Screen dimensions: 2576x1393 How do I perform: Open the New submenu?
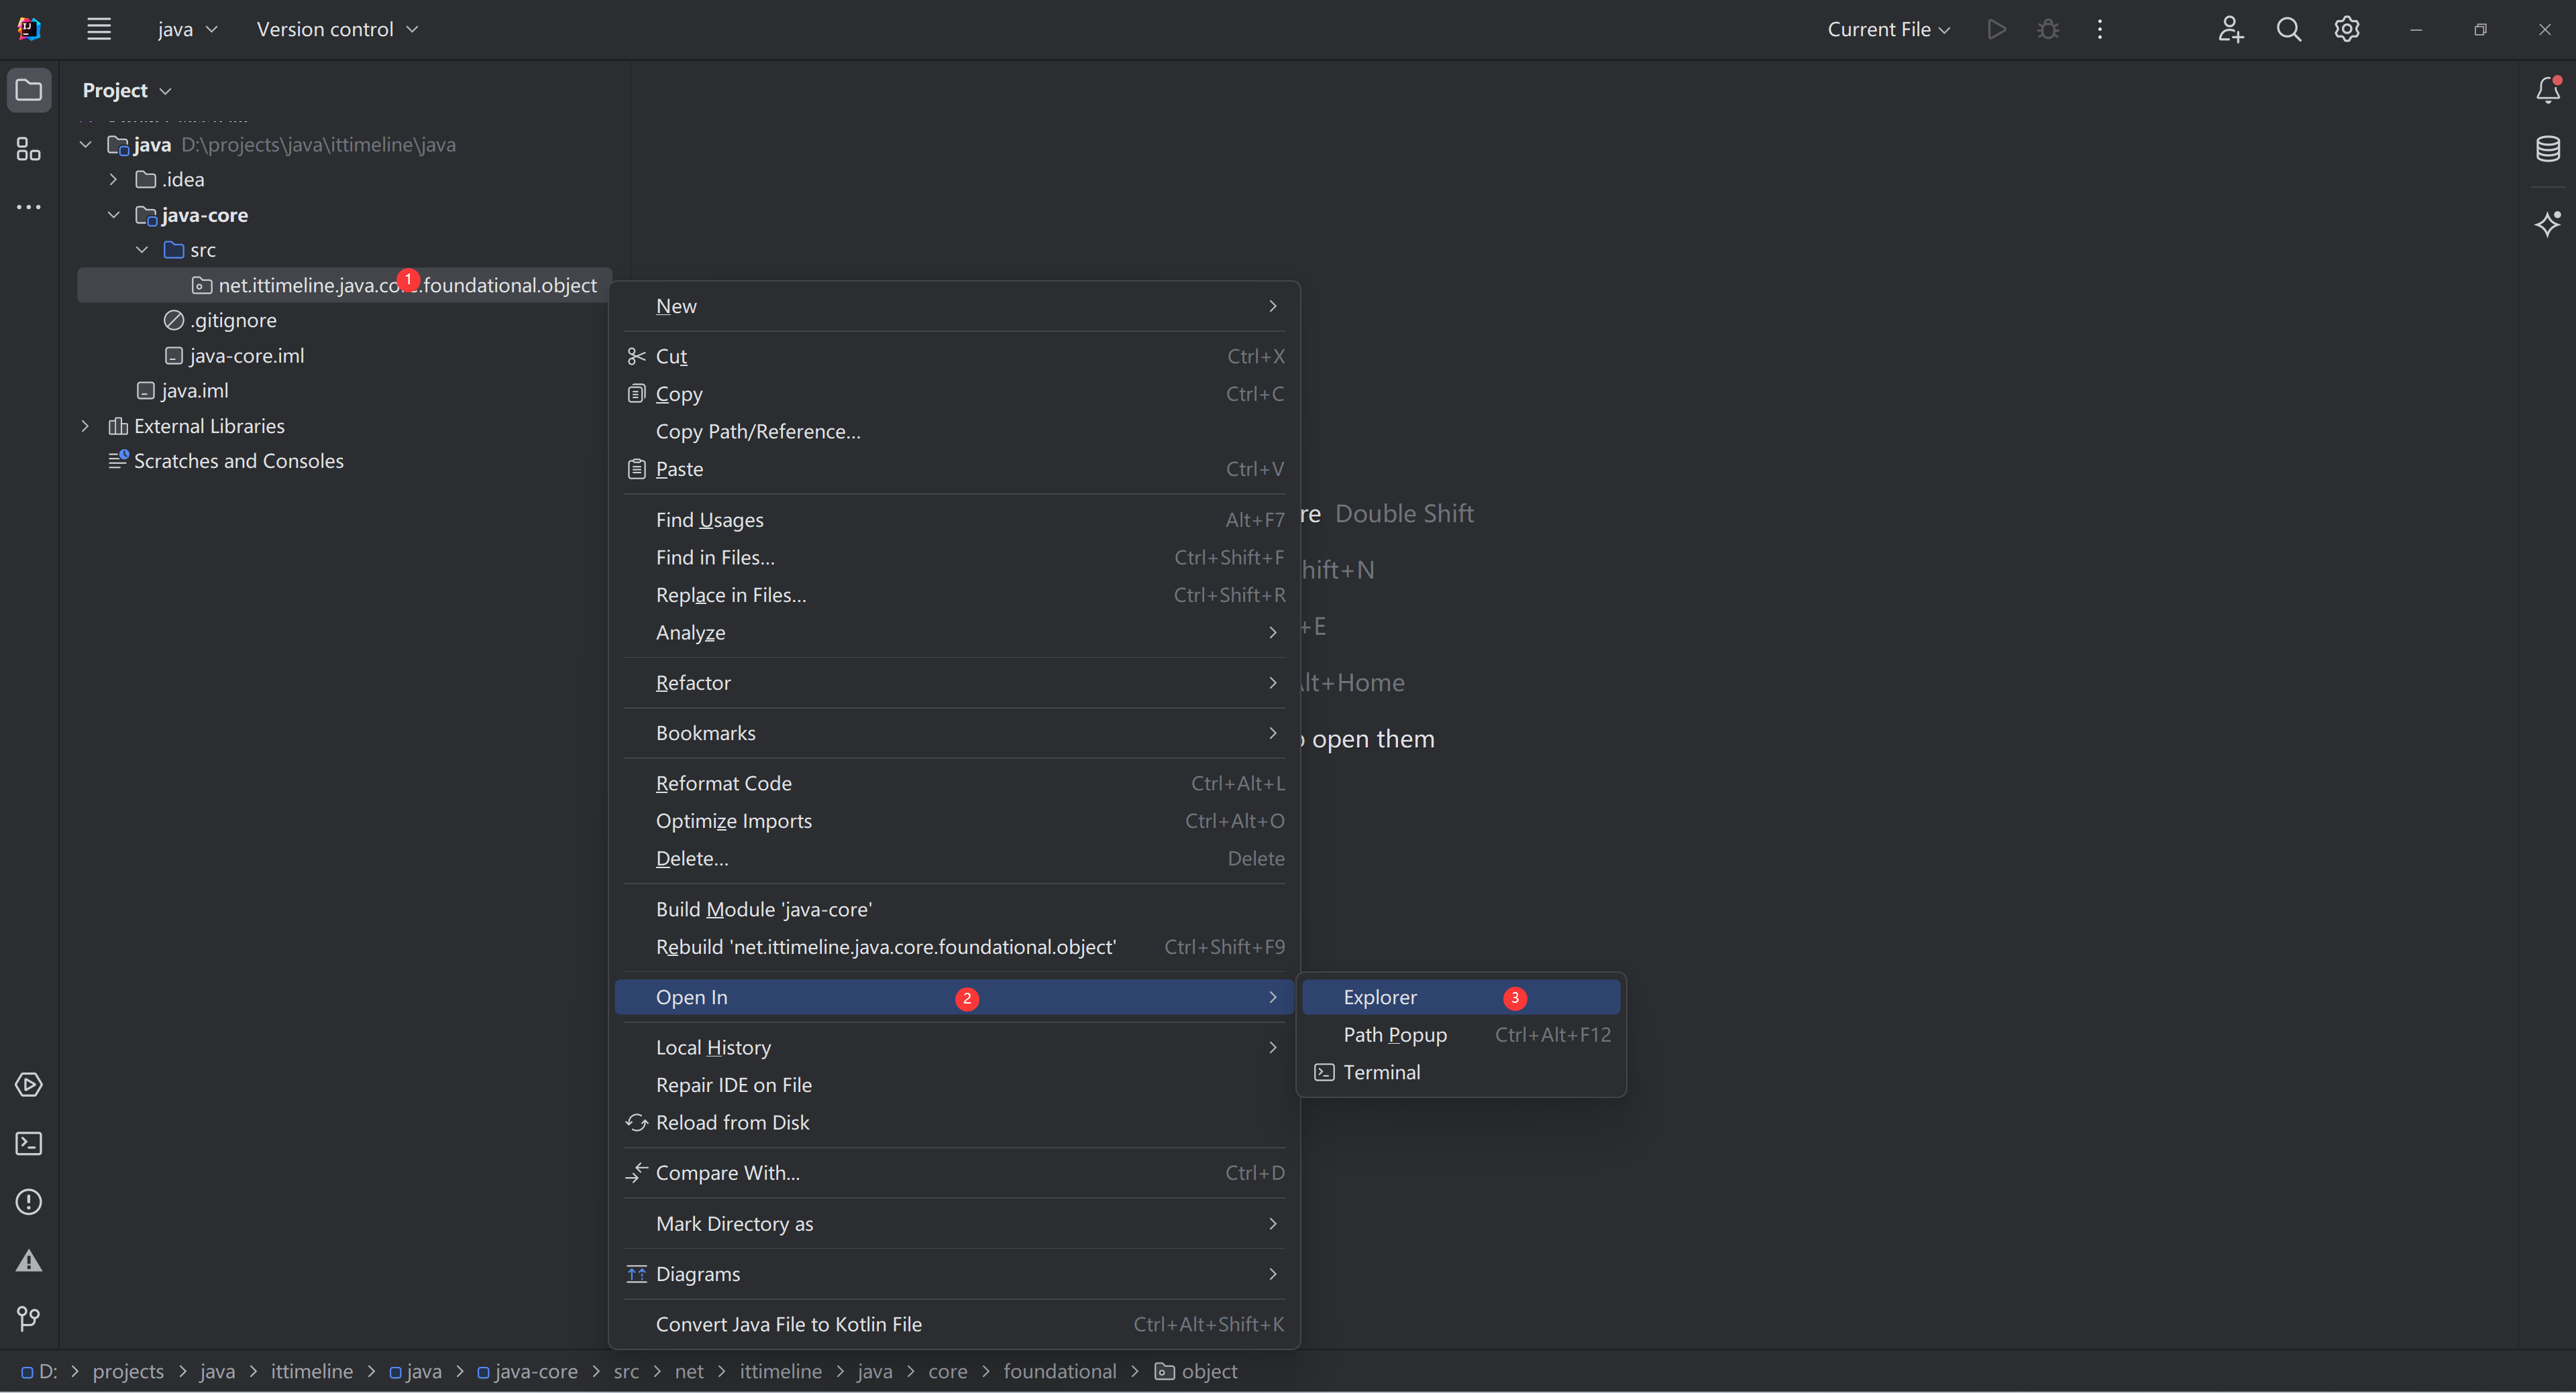[x=954, y=306]
